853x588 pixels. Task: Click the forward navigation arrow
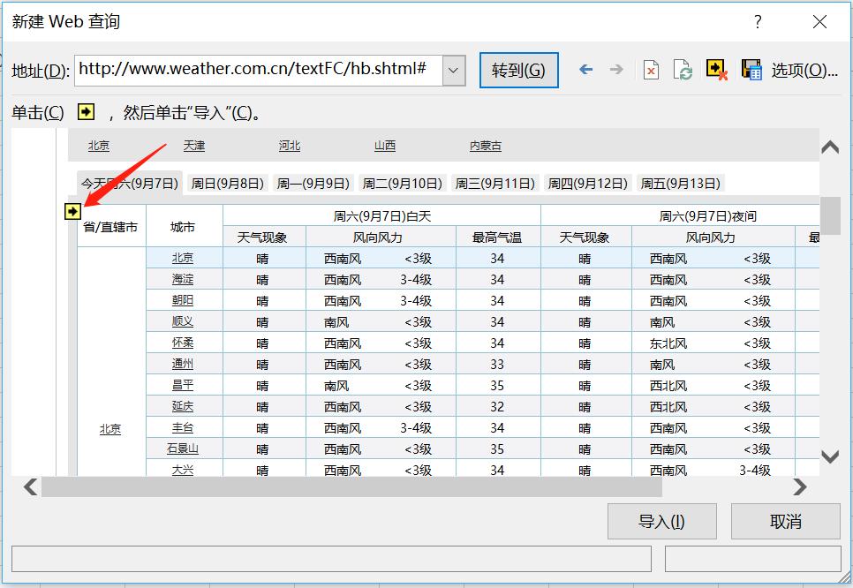point(617,69)
